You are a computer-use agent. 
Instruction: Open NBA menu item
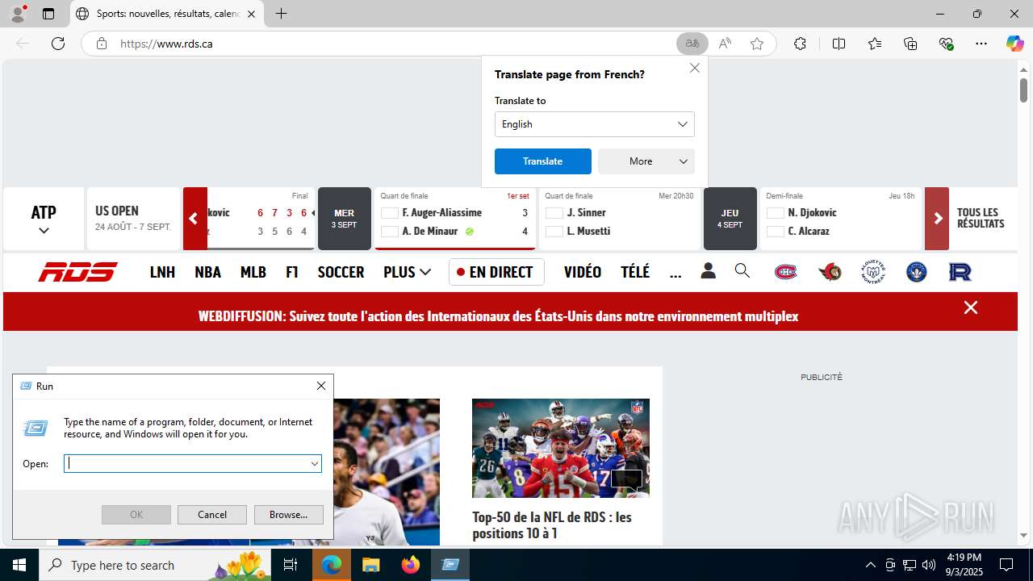(x=207, y=272)
